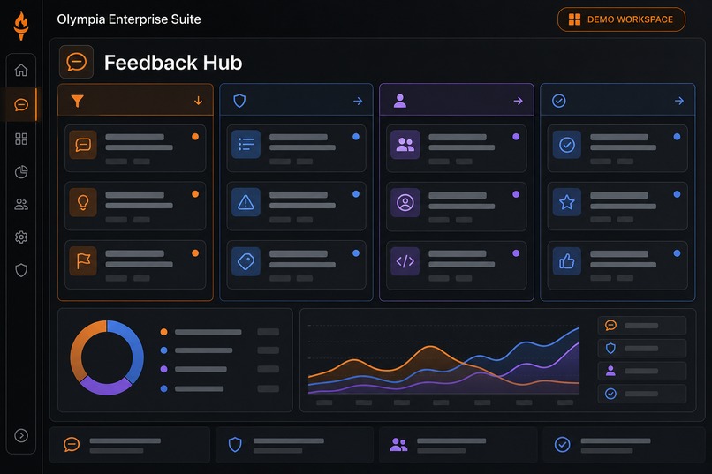Click the Feedback Hub header chat icon
This screenshot has height=474, width=712.
pos(76,62)
